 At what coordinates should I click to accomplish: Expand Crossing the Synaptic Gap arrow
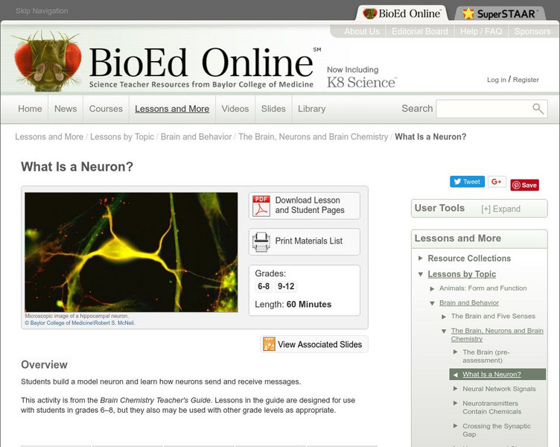pyautogui.click(x=455, y=425)
